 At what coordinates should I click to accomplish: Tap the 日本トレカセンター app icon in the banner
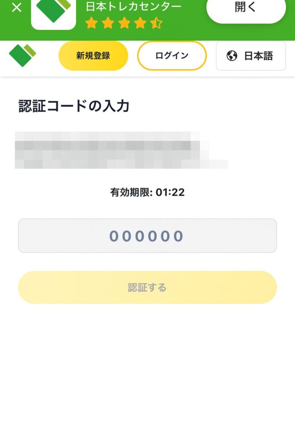pos(54,13)
